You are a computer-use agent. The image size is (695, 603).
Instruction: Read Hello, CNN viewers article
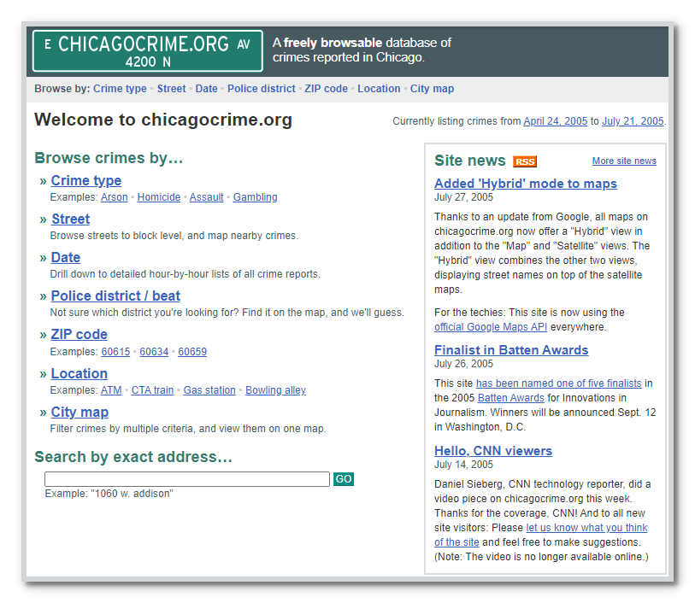coord(493,451)
